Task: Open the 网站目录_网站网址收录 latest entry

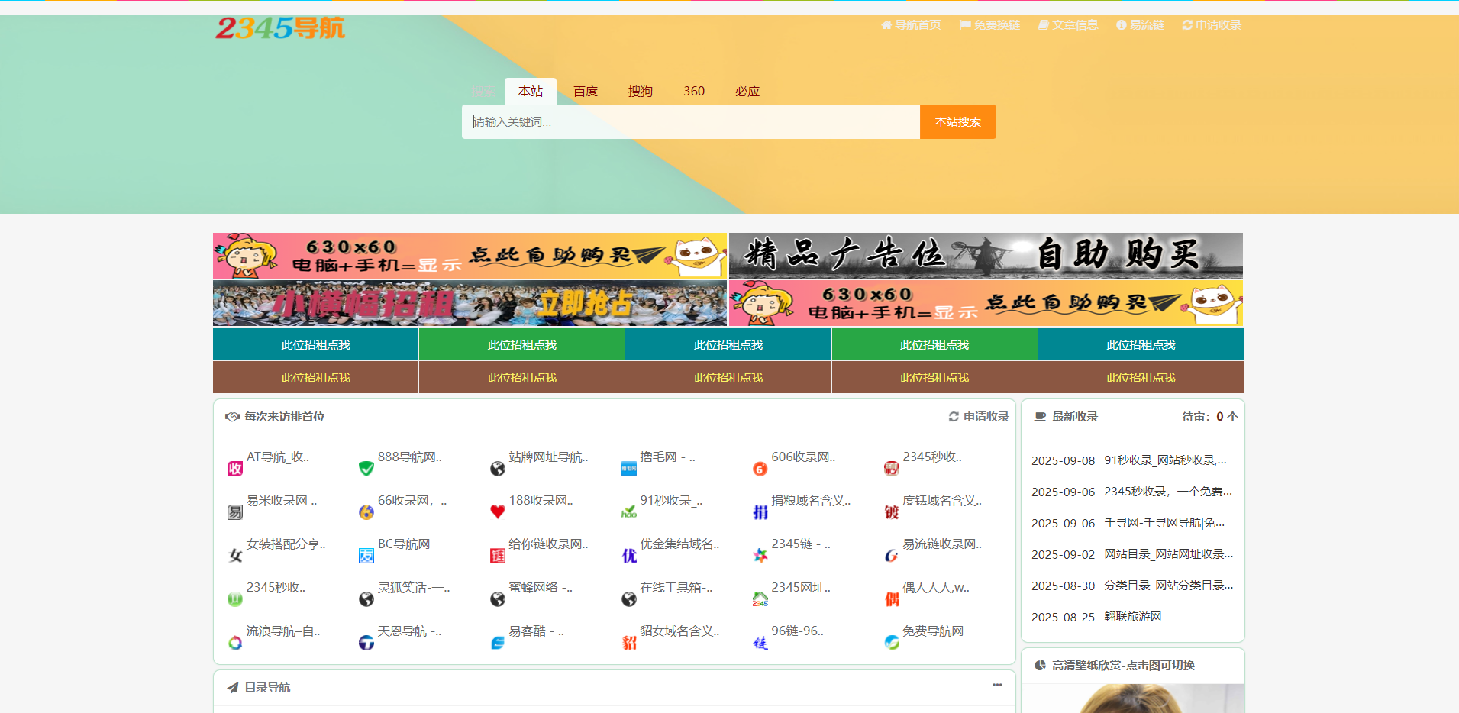Action: (1169, 554)
